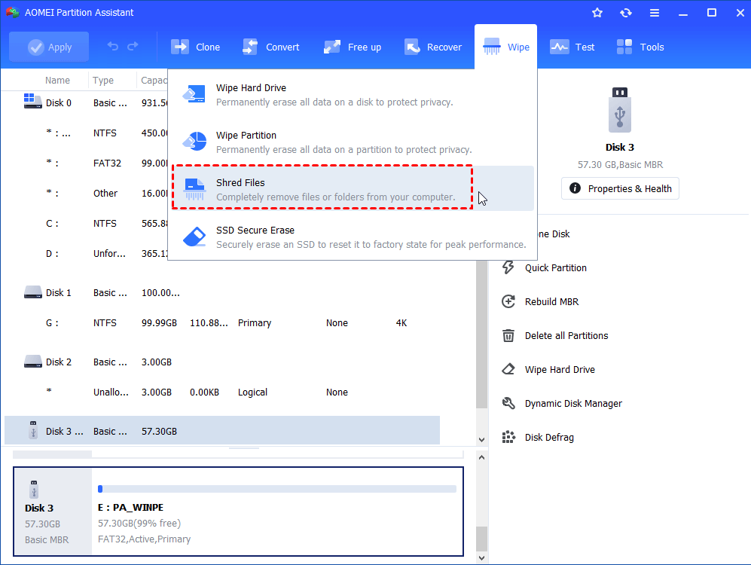Choose SSD Secure Erase menu entry
751x565 pixels.
point(353,237)
